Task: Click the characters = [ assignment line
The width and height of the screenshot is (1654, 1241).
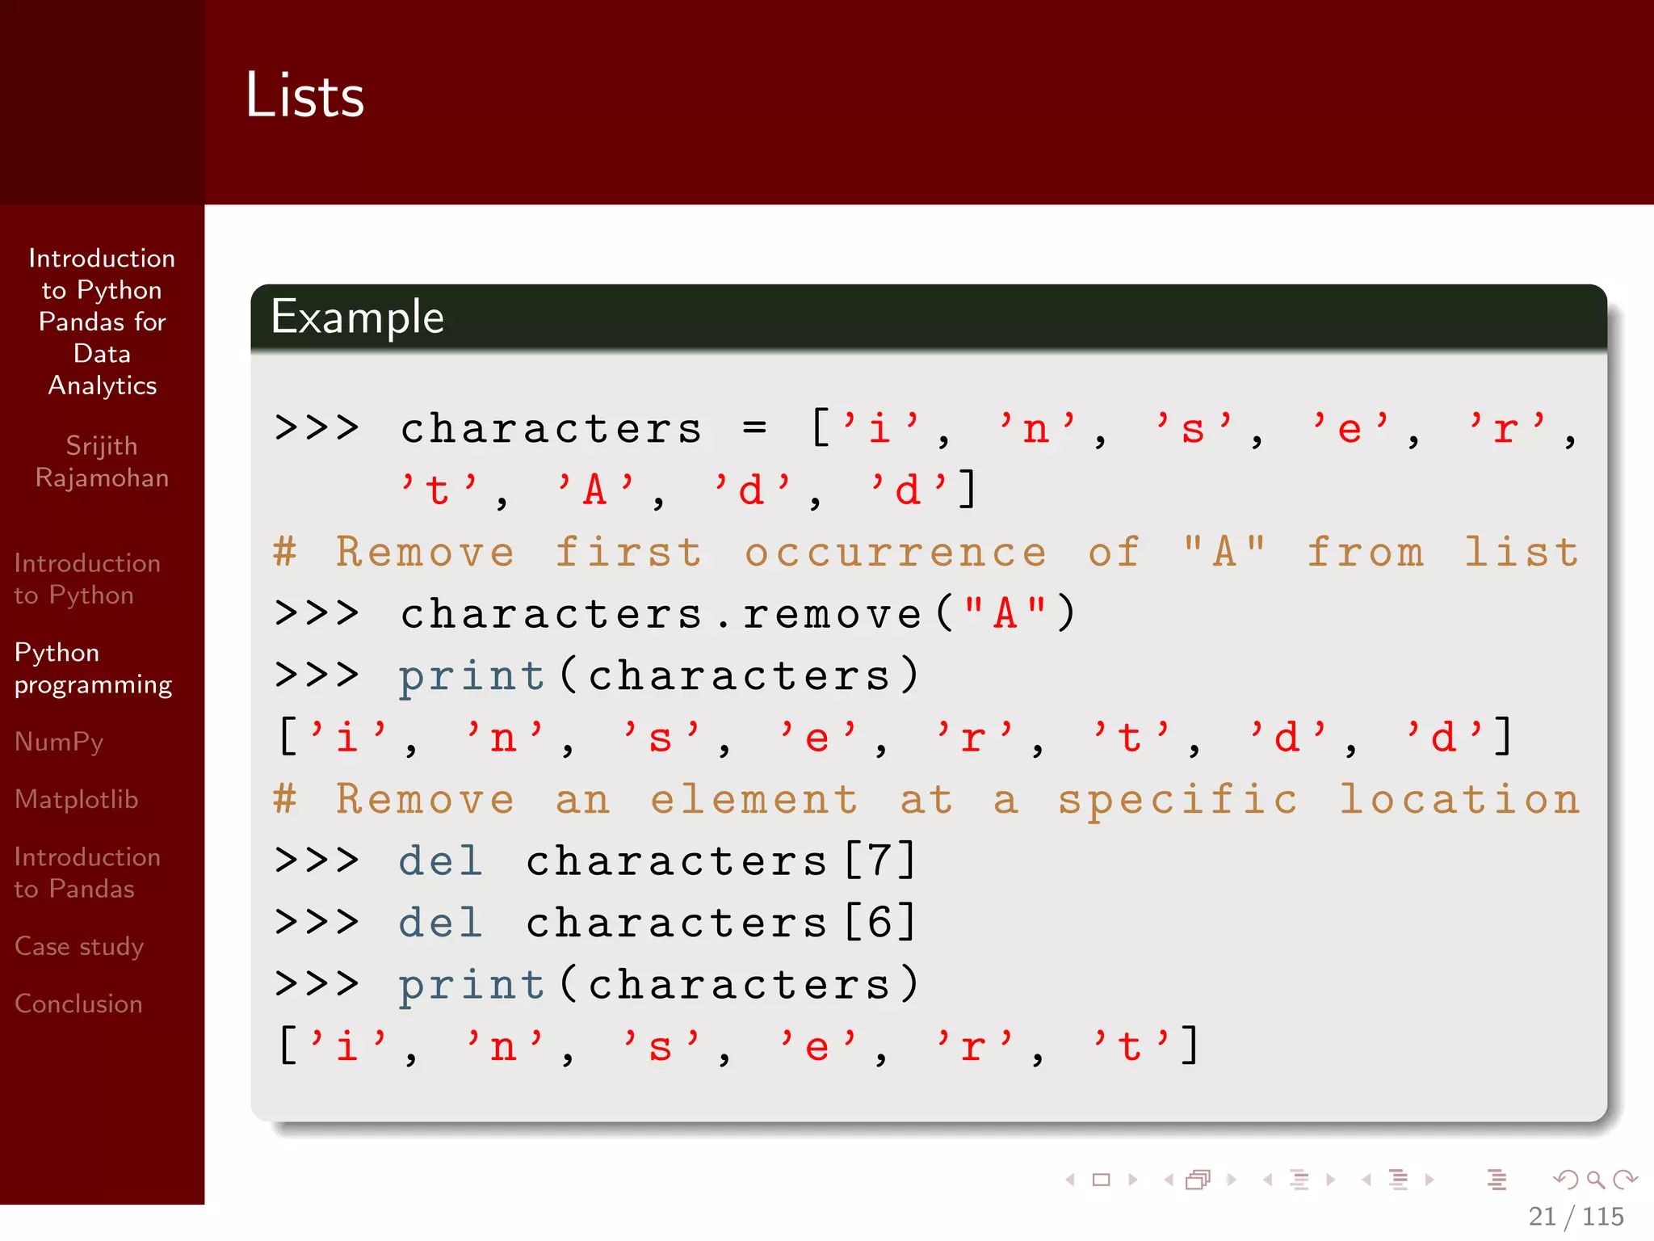Action: [x=926, y=428]
